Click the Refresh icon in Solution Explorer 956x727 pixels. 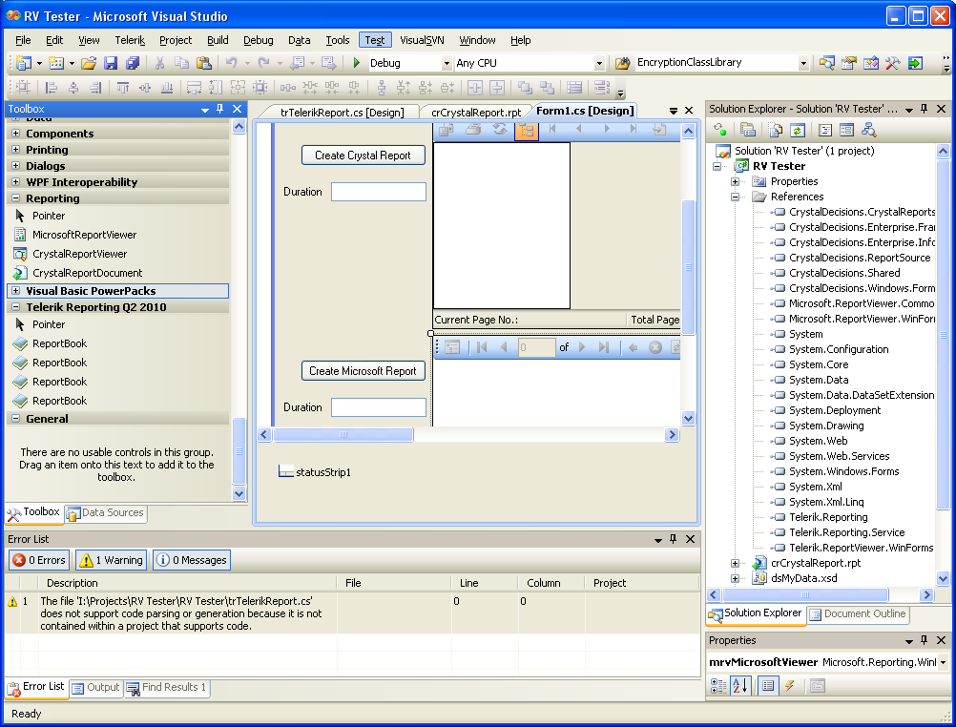click(x=798, y=130)
